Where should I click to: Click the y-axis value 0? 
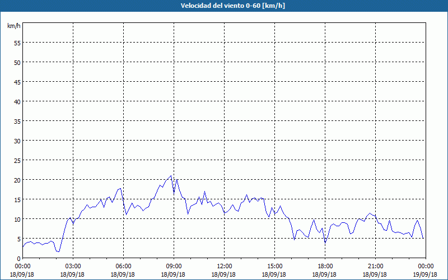(19, 259)
